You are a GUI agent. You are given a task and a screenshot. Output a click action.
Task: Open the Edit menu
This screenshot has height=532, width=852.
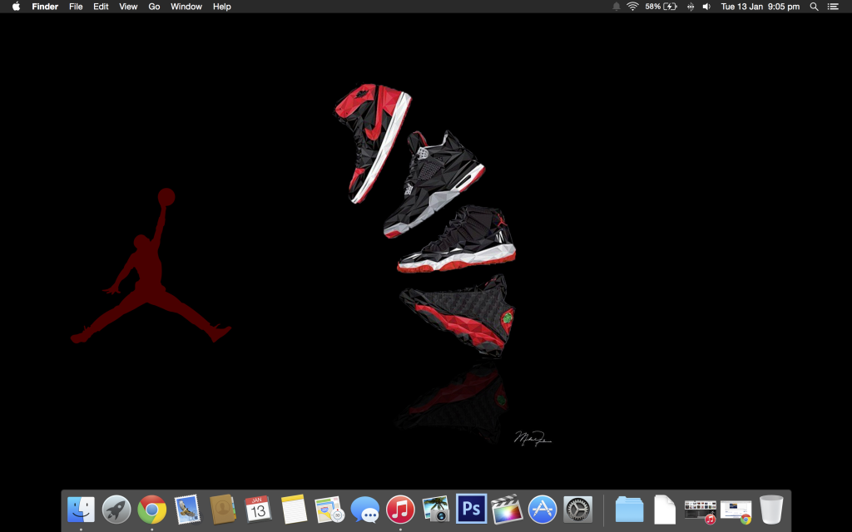tap(101, 7)
